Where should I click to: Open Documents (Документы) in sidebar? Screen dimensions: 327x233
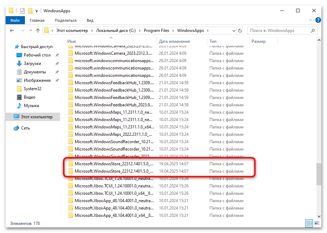pos(31,72)
